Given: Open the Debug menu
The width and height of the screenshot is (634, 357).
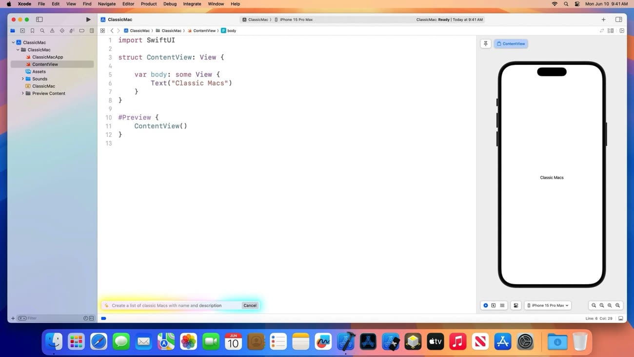Looking at the screenshot, I should click(170, 4).
